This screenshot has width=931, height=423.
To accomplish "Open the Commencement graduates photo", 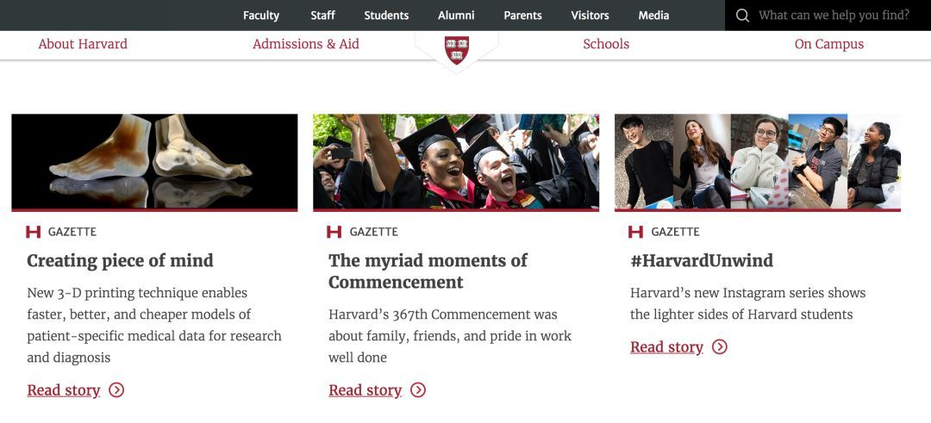I will click(456, 161).
